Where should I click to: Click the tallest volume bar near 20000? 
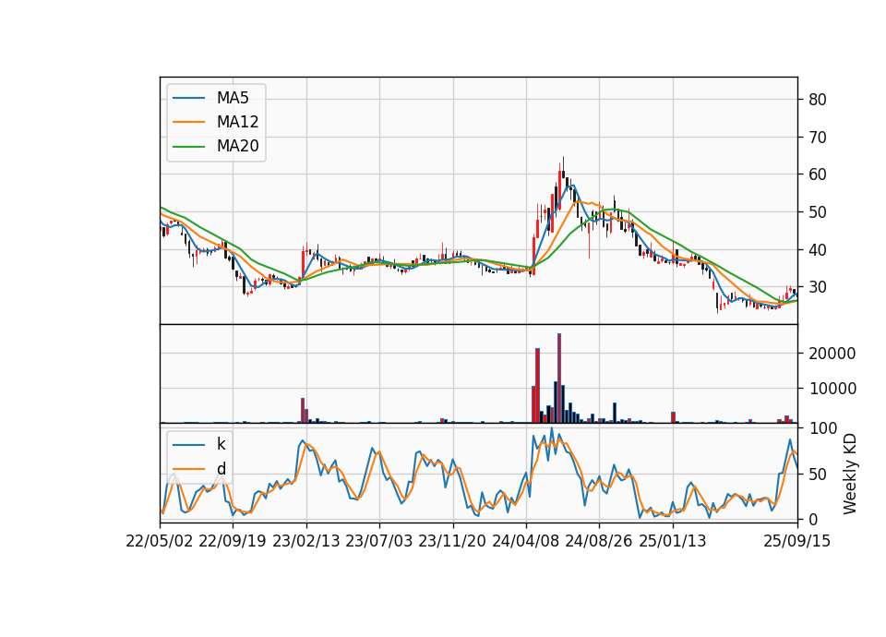coord(559,379)
